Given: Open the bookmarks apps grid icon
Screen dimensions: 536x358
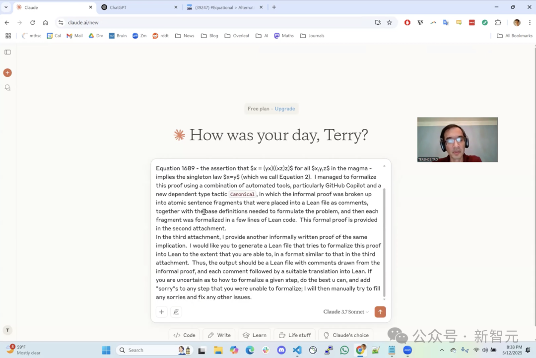Looking at the screenshot, I should point(8,36).
